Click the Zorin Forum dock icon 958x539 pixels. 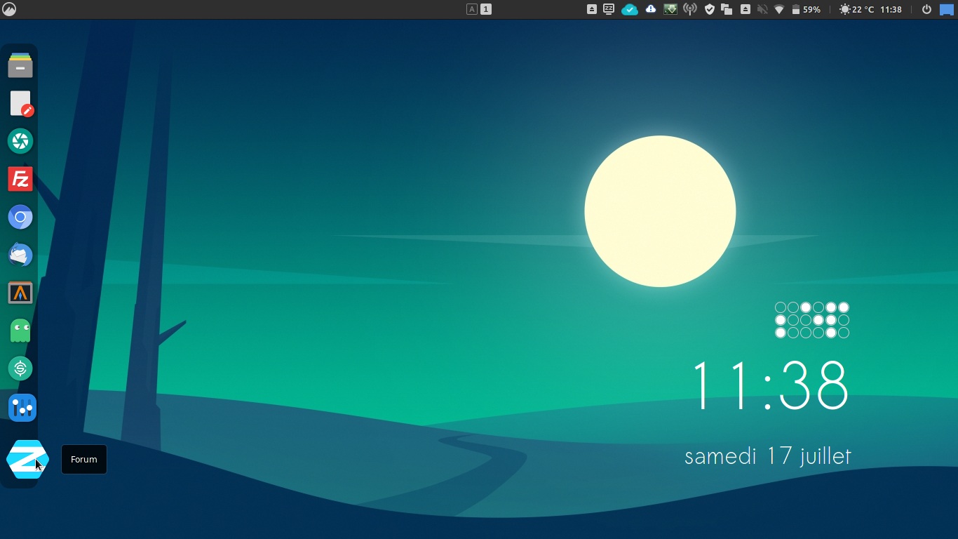pos(27,460)
